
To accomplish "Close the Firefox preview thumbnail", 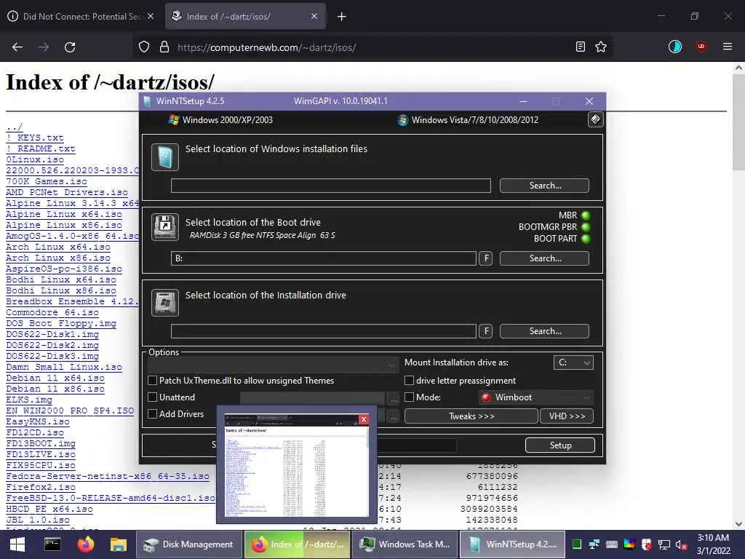I will click(x=364, y=419).
